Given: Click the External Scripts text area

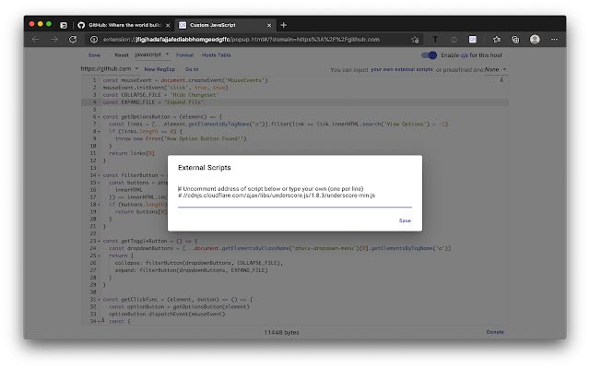Looking at the screenshot, I should coord(295,196).
